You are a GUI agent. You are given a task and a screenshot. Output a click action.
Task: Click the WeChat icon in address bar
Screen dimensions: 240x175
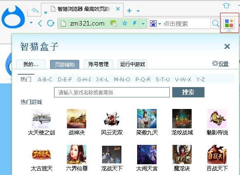[114, 23]
